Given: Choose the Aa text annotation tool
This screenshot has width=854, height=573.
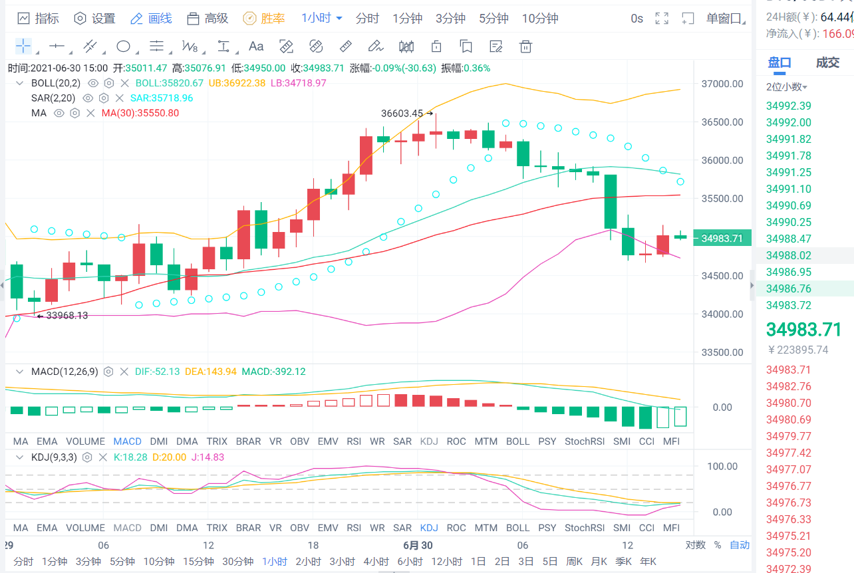Looking at the screenshot, I should click(x=256, y=46).
